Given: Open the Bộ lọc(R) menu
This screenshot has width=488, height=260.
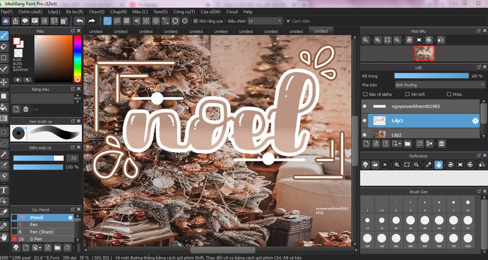Looking at the screenshot, I should pos(75,12).
